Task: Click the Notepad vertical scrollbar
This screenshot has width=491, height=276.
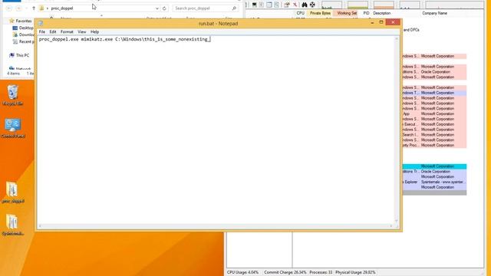Action: tap(397, 130)
